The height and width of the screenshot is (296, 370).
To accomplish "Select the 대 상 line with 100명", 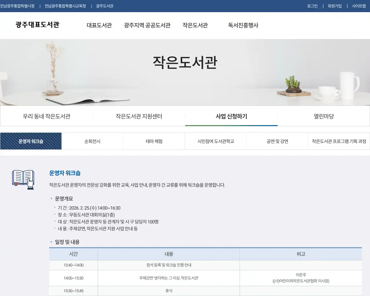I will 108,222.
